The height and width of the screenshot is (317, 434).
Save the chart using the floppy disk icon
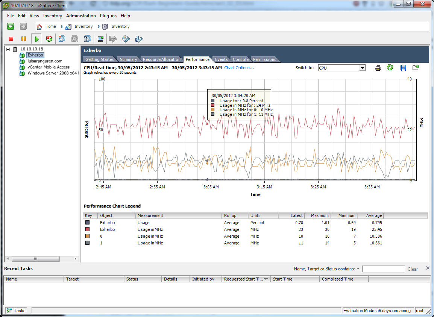tap(403, 68)
